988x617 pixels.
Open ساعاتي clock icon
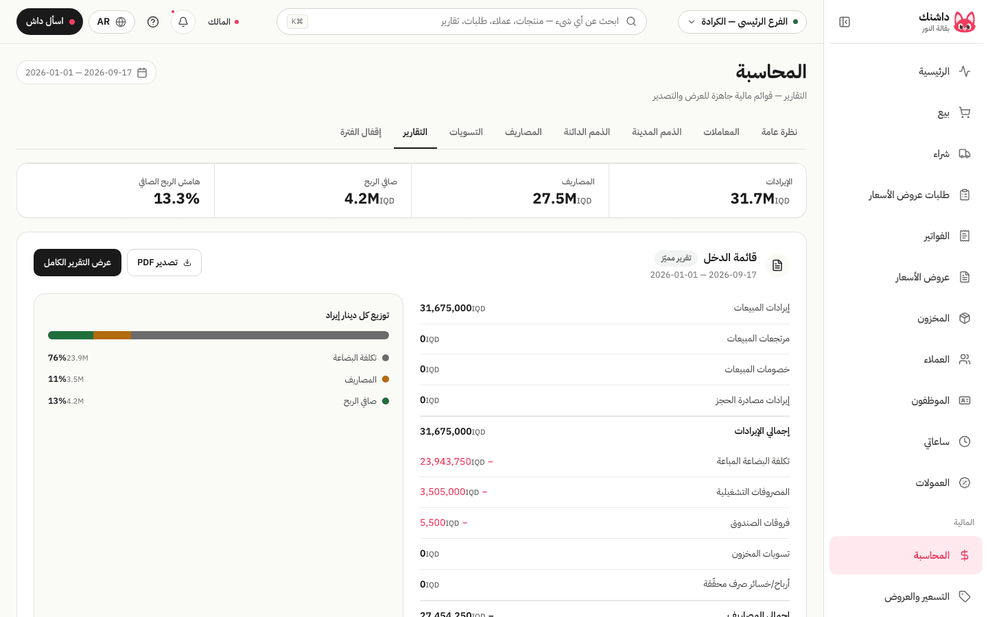coord(965,441)
